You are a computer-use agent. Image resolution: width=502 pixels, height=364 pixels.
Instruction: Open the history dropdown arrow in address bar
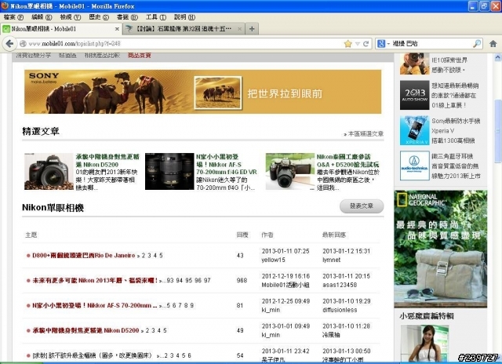pos(358,44)
